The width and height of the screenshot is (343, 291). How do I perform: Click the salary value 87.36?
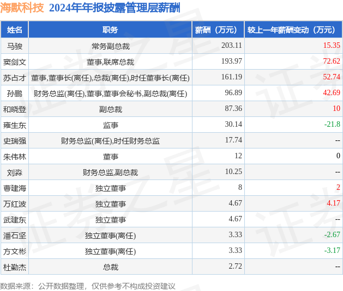(x=233, y=108)
